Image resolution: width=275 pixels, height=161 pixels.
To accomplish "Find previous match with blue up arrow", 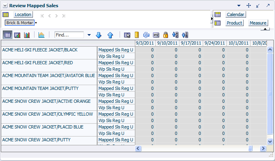I will point(110,35).
